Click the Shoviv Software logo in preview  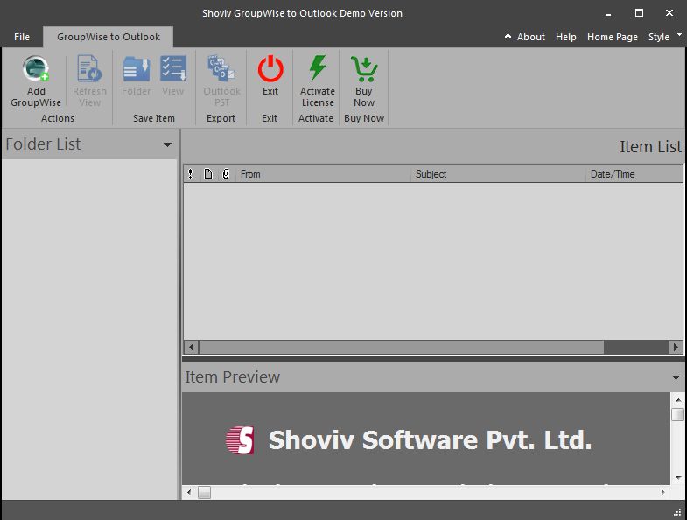pyautogui.click(x=240, y=440)
